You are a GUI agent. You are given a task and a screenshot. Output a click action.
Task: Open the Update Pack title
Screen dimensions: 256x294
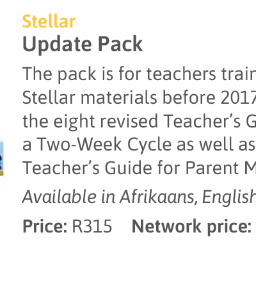tap(83, 44)
